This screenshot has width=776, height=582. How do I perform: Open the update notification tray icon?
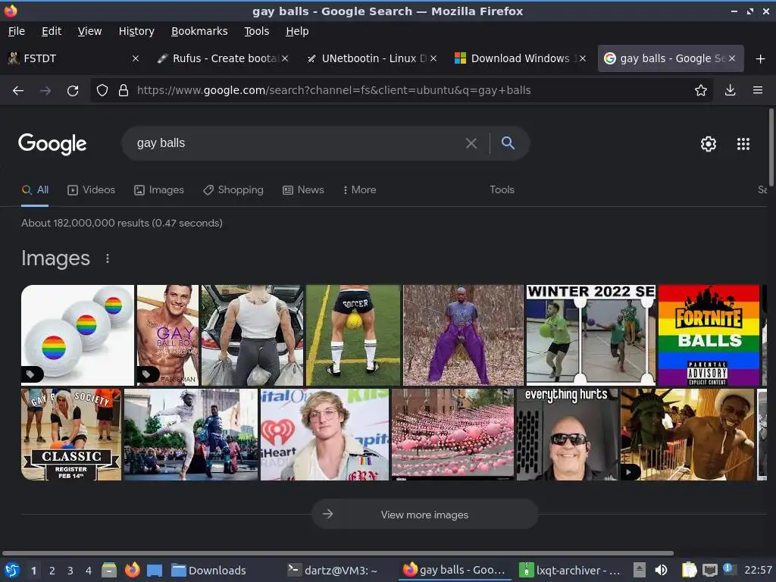(728, 568)
